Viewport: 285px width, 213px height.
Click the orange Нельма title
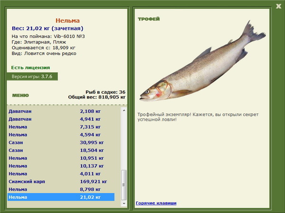click(x=67, y=20)
